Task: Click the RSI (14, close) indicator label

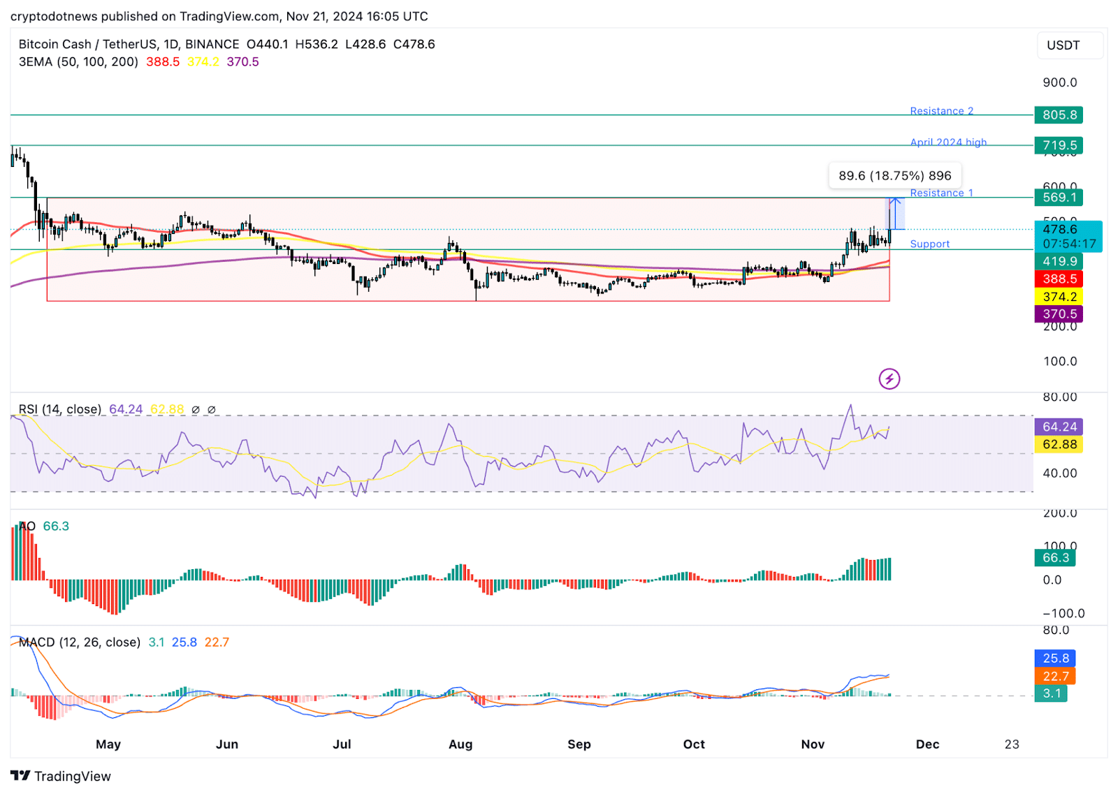Action: pos(60,409)
